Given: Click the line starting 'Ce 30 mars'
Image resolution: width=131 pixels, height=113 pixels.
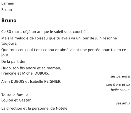Looking at the screenshot, I should coord(45,32).
